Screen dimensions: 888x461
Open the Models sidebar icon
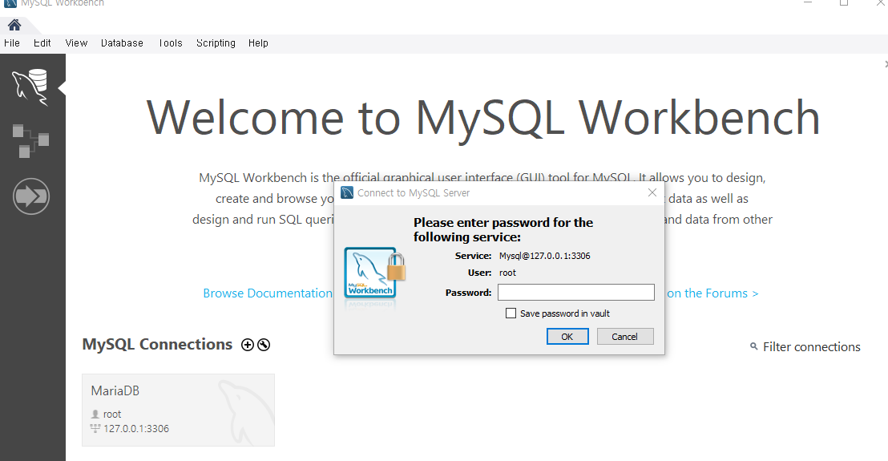(30, 141)
